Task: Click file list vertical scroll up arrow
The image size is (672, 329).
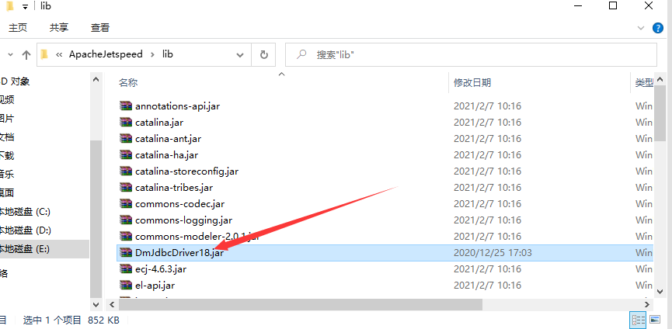Action: [x=660, y=79]
